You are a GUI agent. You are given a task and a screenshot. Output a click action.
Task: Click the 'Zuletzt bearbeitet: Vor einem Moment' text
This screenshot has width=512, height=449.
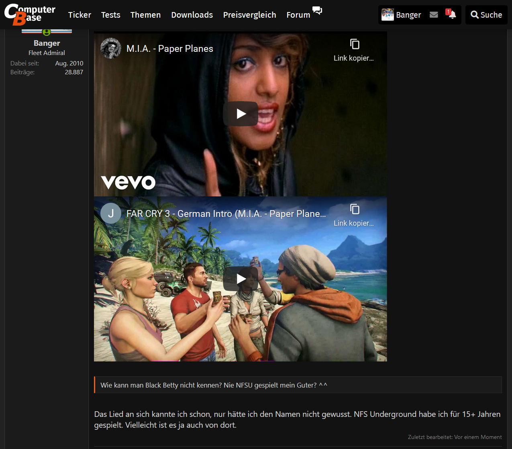pos(455,437)
